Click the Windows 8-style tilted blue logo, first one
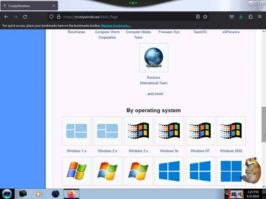The width and height of the screenshot is (266, 199). 169,171
